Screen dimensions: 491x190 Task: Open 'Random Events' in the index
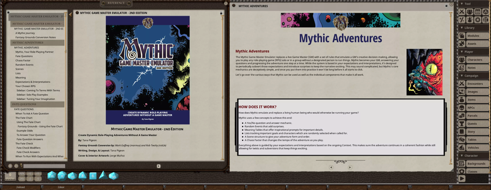click(25, 65)
